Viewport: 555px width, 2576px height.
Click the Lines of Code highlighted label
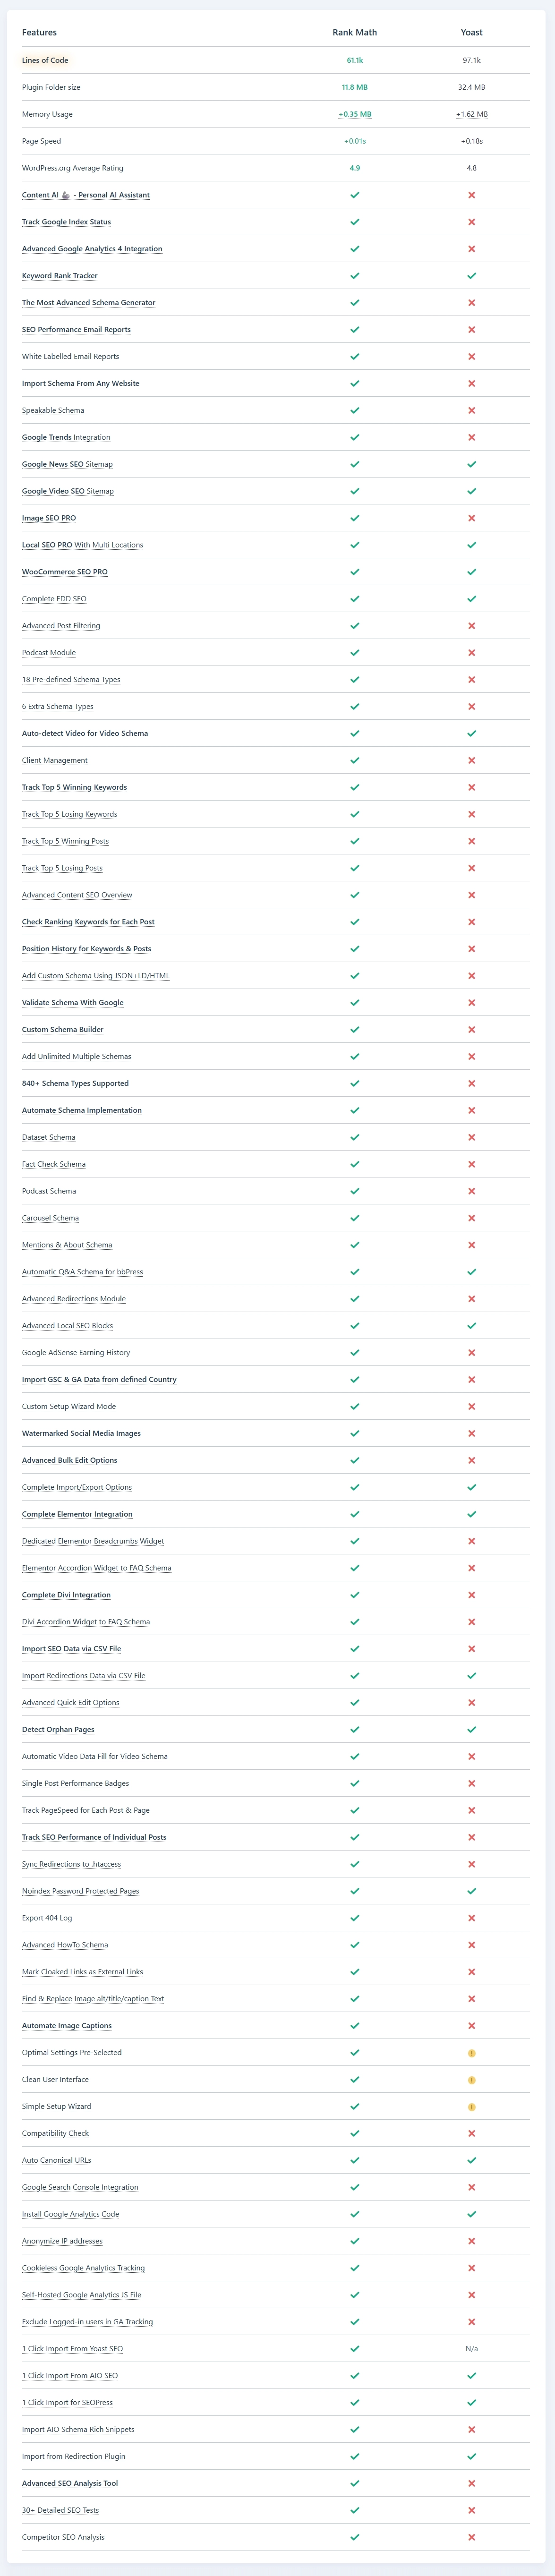tap(45, 60)
